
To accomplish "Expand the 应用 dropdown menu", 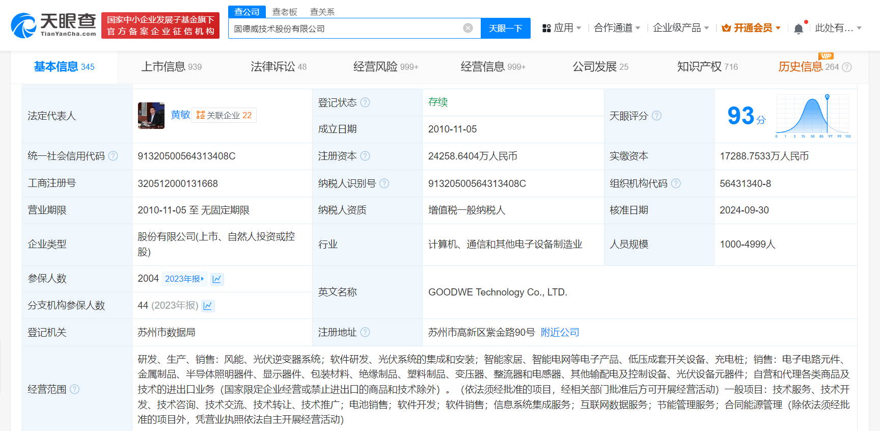I will (562, 28).
